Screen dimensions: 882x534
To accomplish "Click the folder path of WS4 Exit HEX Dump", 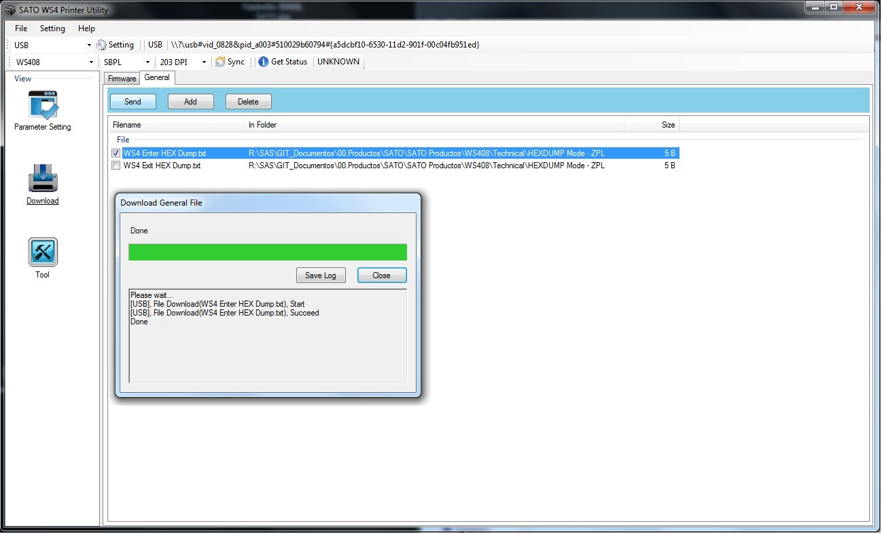I will tap(427, 166).
